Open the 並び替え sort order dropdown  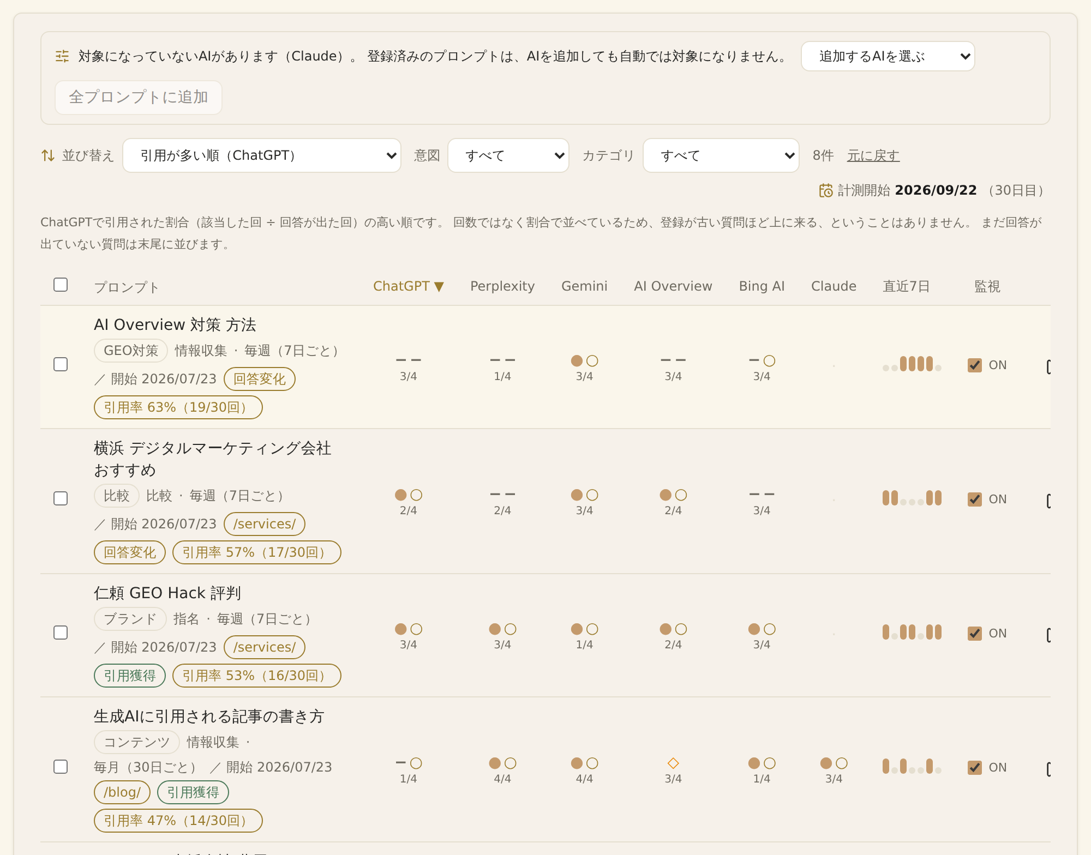[262, 155]
